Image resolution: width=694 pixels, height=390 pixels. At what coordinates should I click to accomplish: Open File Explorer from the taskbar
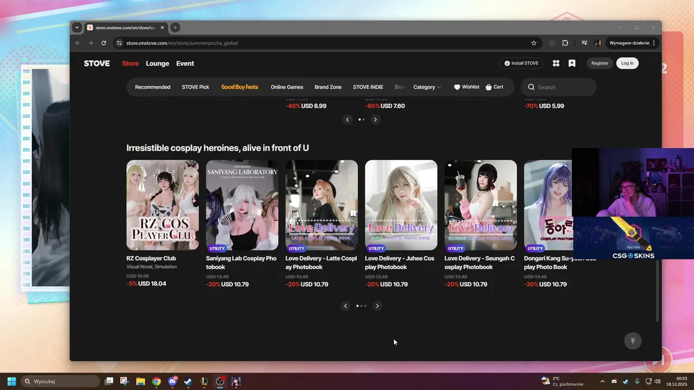coord(140,381)
